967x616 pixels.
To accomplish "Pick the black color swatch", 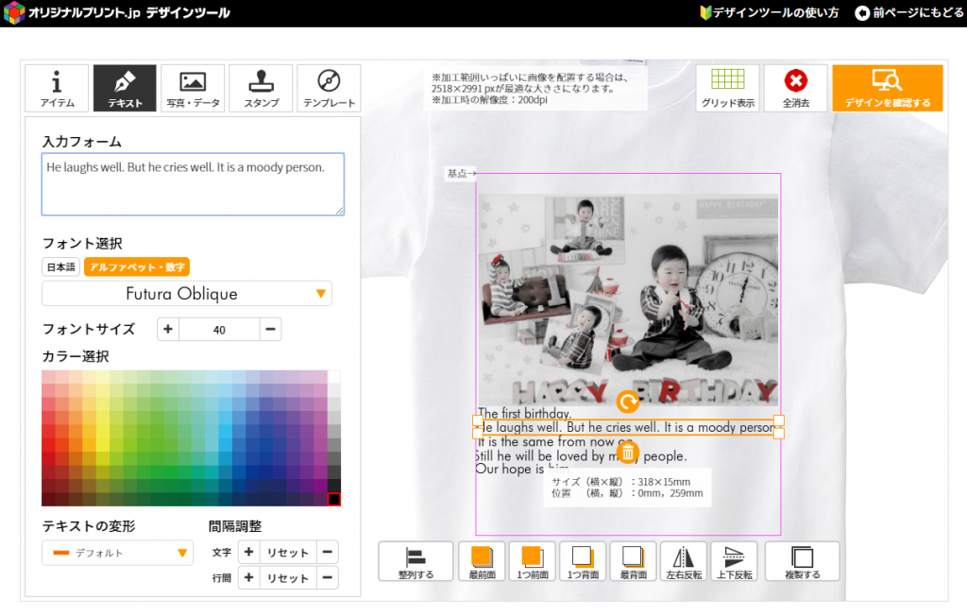I will (334, 500).
